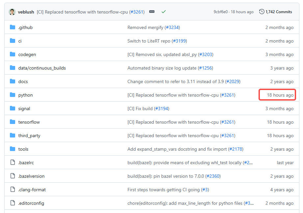Click '4 years ago' timestamp for .clang-format

click(x=282, y=190)
